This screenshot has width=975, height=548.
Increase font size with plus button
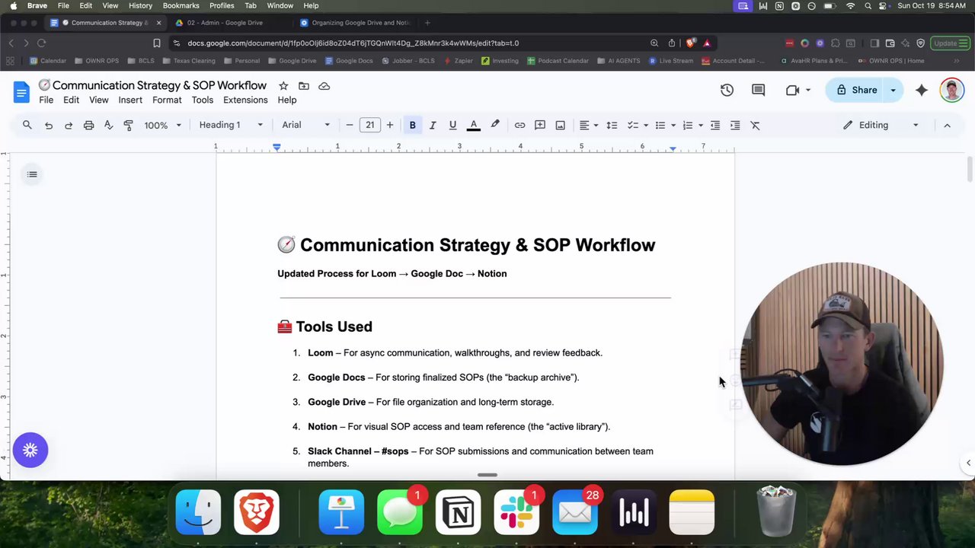389,125
